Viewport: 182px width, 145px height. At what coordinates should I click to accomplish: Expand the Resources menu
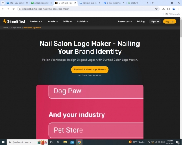point(125,21)
